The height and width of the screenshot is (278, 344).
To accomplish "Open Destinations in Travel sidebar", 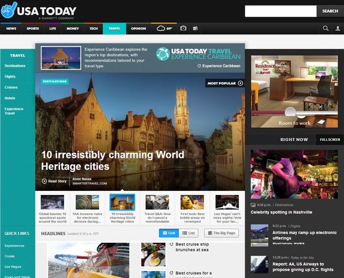I will (15, 66).
